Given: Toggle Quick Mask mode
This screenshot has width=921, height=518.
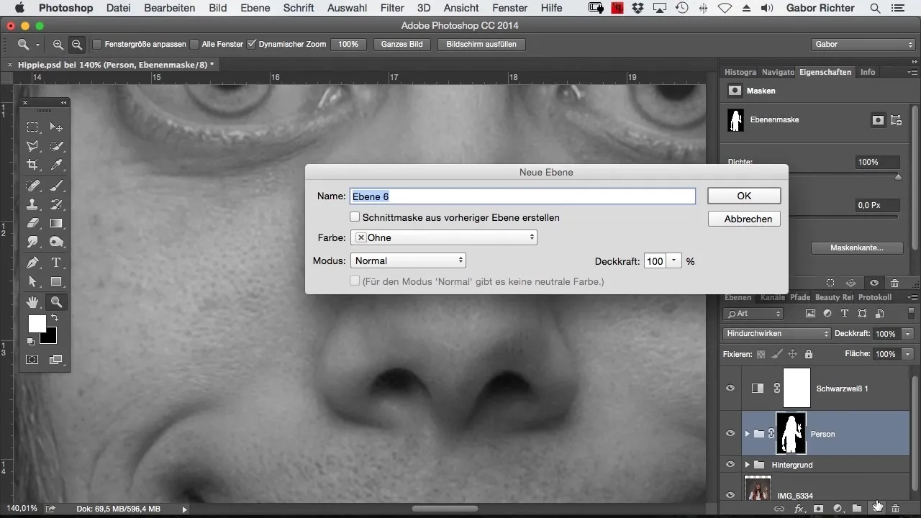Looking at the screenshot, I should (32, 359).
